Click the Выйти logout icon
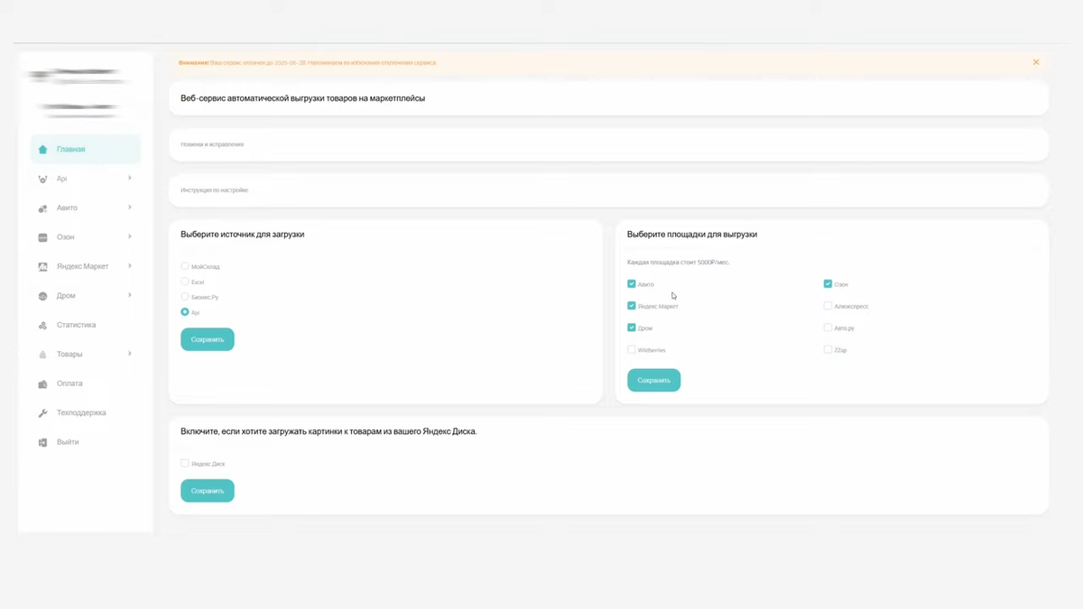This screenshot has width=1083, height=609. (42, 442)
